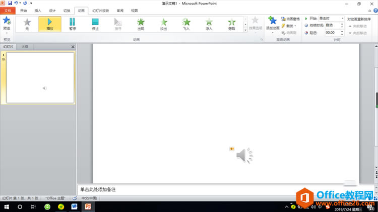Open the 文件 (File) menu

coord(8,10)
